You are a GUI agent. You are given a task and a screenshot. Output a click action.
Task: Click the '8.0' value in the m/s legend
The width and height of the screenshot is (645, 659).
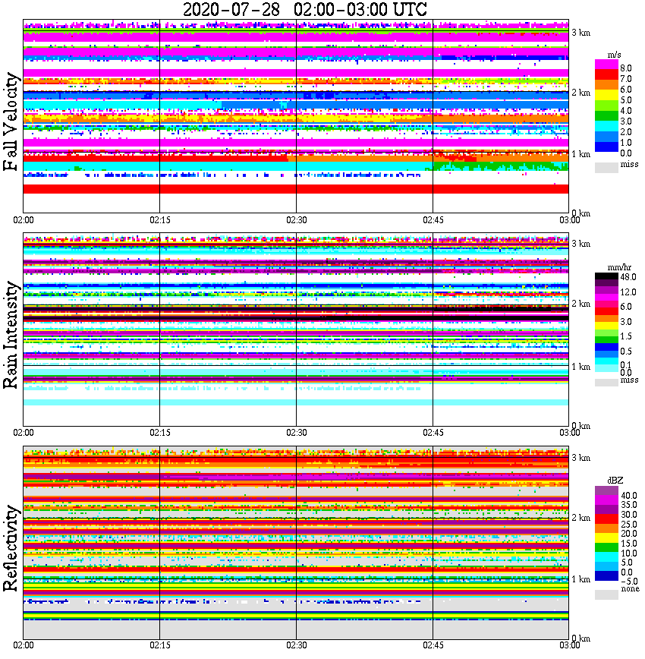point(626,68)
